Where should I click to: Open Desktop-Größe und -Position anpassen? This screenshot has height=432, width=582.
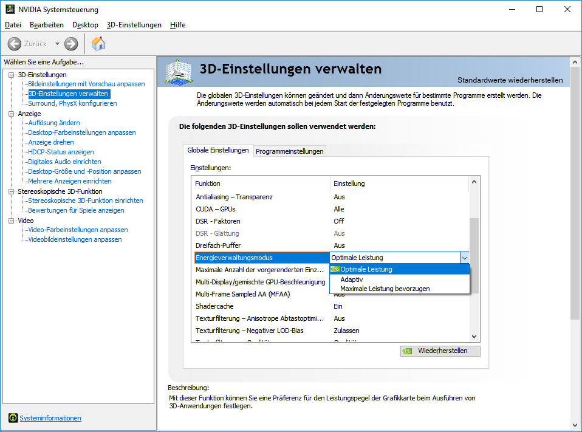(84, 171)
